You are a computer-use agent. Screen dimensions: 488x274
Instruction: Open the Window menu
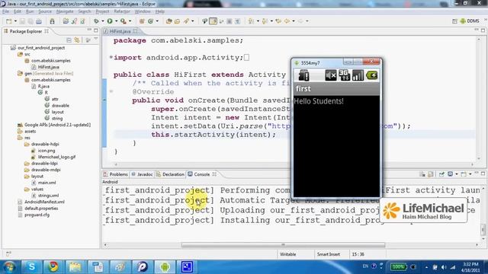click(x=143, y=11)
